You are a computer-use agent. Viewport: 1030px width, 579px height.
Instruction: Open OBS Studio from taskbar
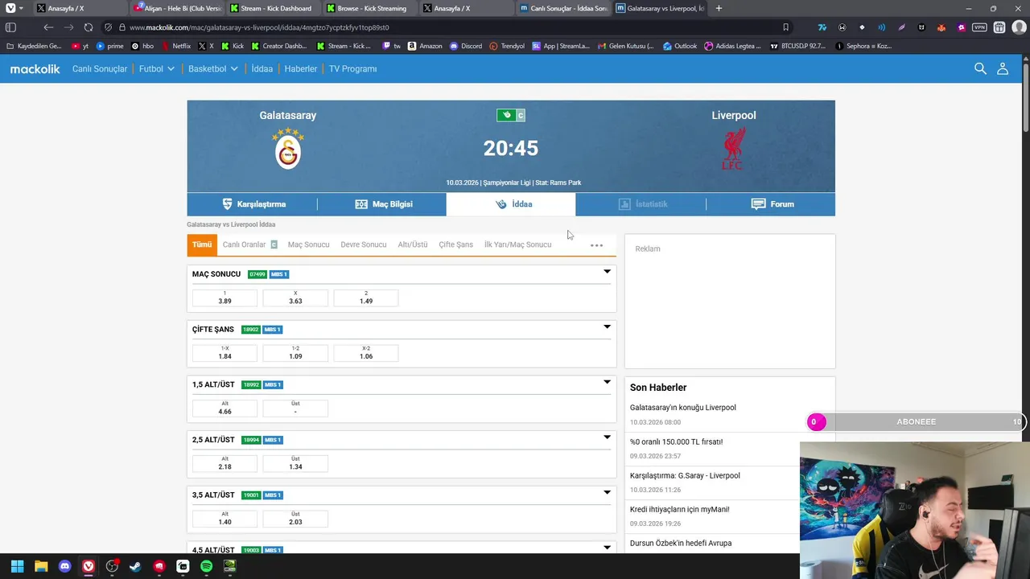(x=112, y=566)
